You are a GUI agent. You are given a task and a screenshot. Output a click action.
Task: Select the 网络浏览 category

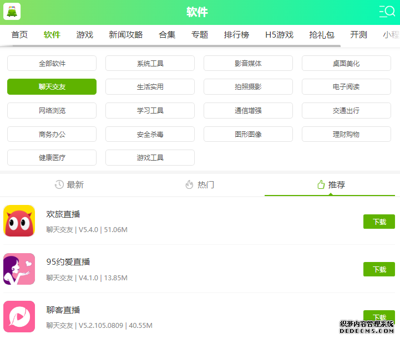52,111
